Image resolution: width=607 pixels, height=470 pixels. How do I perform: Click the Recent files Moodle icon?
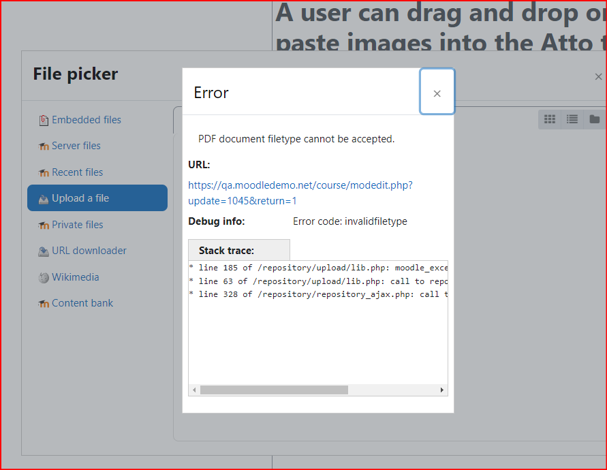44,172
